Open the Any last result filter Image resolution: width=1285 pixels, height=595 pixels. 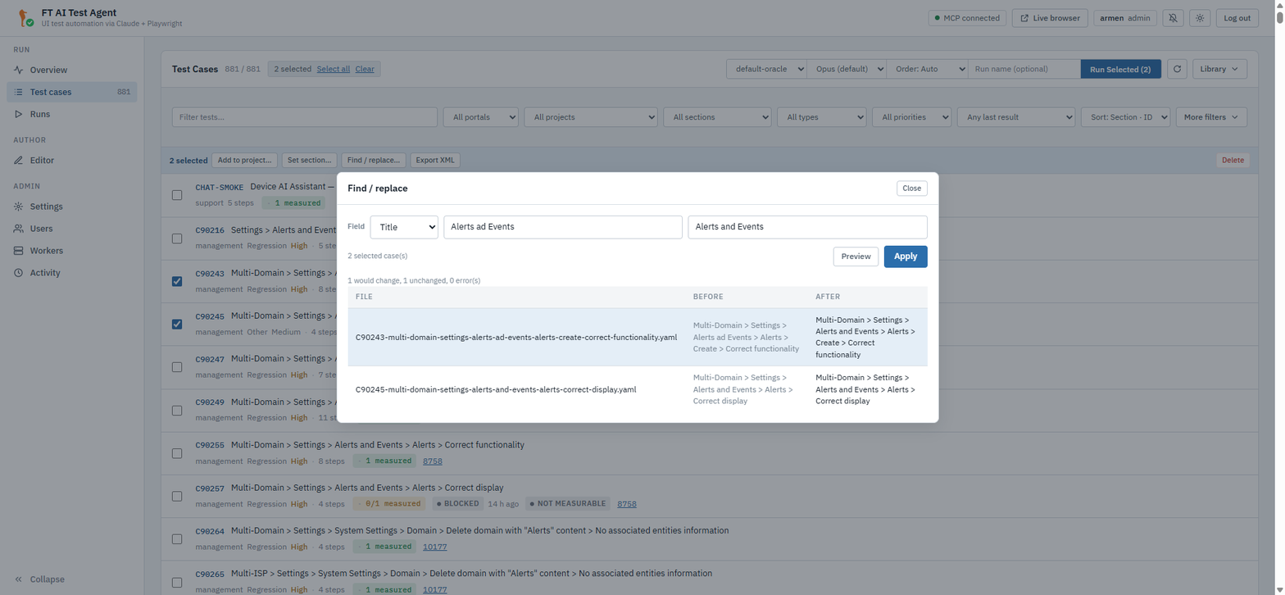(1016, 117)
